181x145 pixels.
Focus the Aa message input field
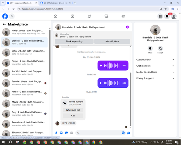click(x=98, y=133)
